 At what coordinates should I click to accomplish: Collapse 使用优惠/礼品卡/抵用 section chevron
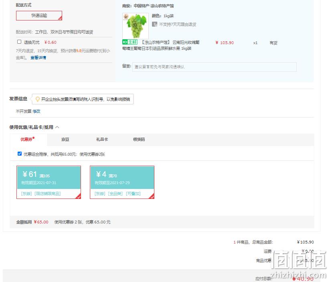coord(57,127)
